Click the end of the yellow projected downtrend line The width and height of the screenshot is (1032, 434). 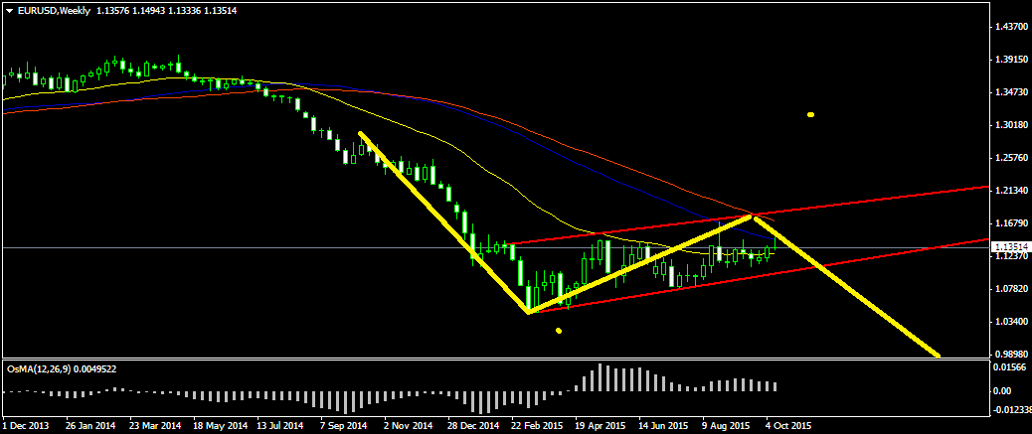(938, 355)
